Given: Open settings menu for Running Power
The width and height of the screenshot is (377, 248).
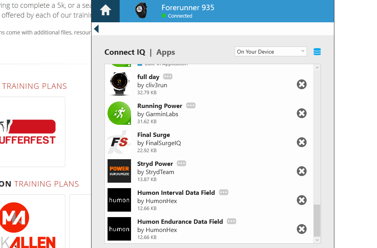Looking at the screenshot, I should [x=191, y=105].
